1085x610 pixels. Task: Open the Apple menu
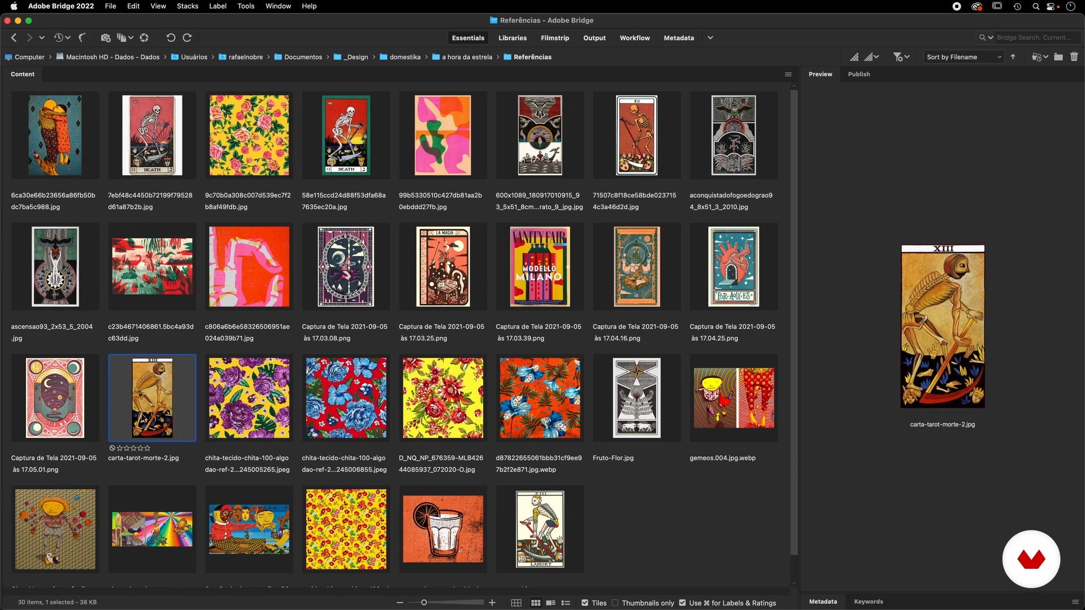14,6
